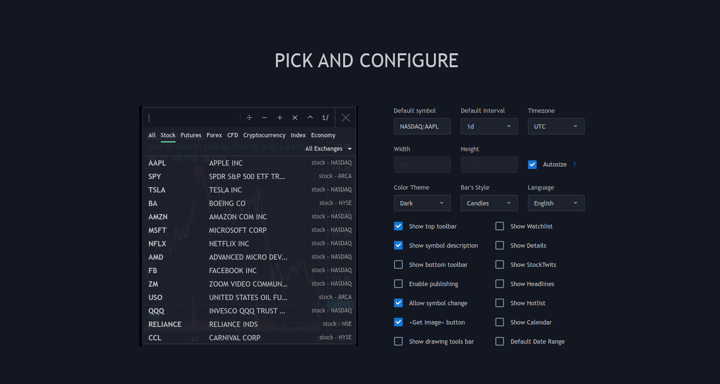Open the Timezone dropdown
The height and width of the screenshot is (384, 720).
[556, 126]
